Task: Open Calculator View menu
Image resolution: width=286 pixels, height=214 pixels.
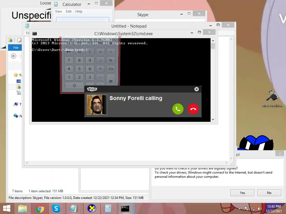Action: (x=58, y=11)
